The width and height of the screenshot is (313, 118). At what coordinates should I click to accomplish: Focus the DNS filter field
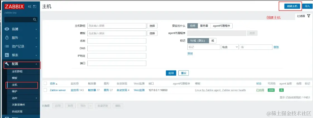(117, 49)
